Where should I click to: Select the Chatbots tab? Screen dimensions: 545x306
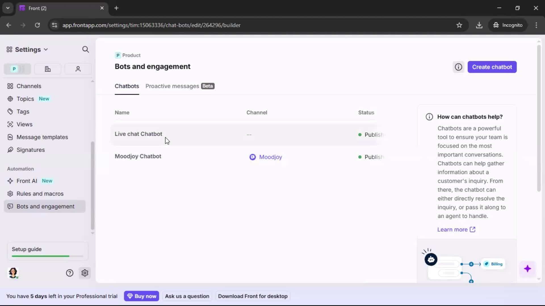tap(127, 86)
